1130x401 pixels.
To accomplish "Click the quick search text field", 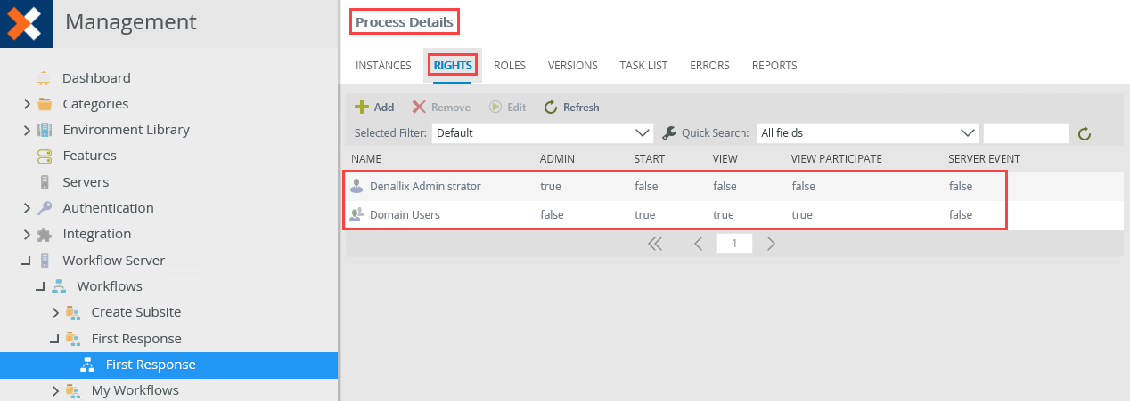I will 1026,133.
